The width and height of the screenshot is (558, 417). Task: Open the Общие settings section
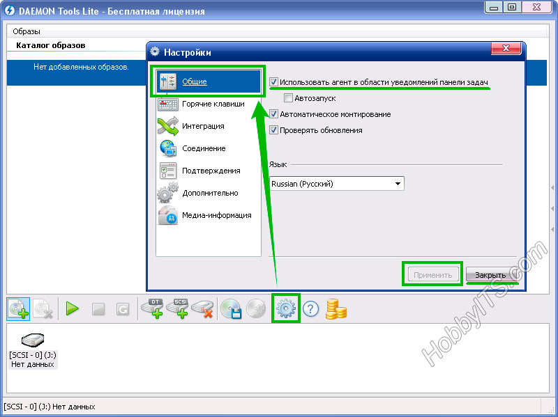click(x=209, y=81)
